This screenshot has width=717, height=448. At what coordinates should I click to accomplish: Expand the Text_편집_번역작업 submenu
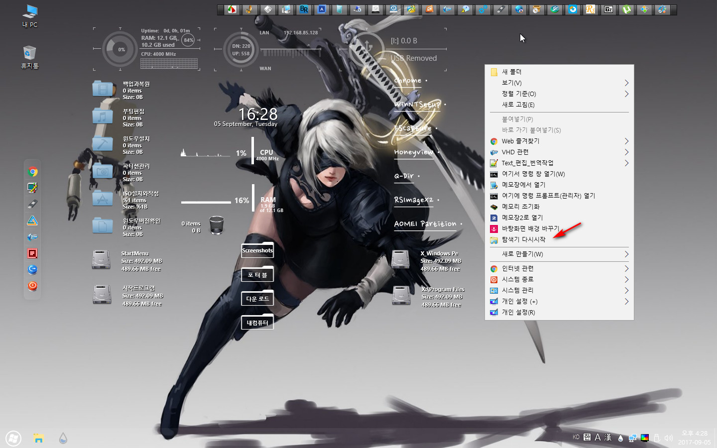pyautogui.click(x=559, y=163)
